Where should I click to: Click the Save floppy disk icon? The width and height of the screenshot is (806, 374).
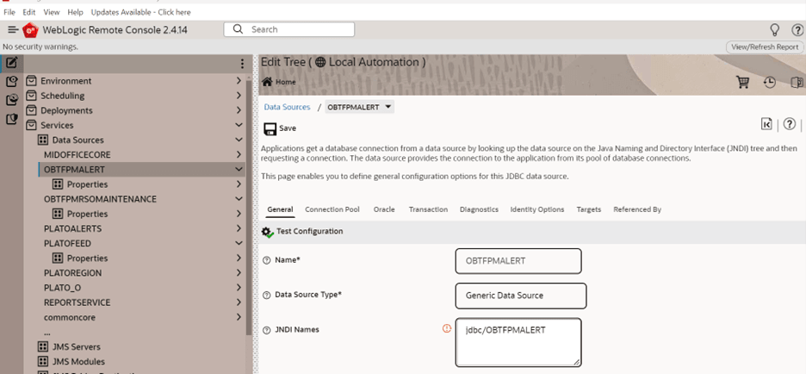click(270, 128)
